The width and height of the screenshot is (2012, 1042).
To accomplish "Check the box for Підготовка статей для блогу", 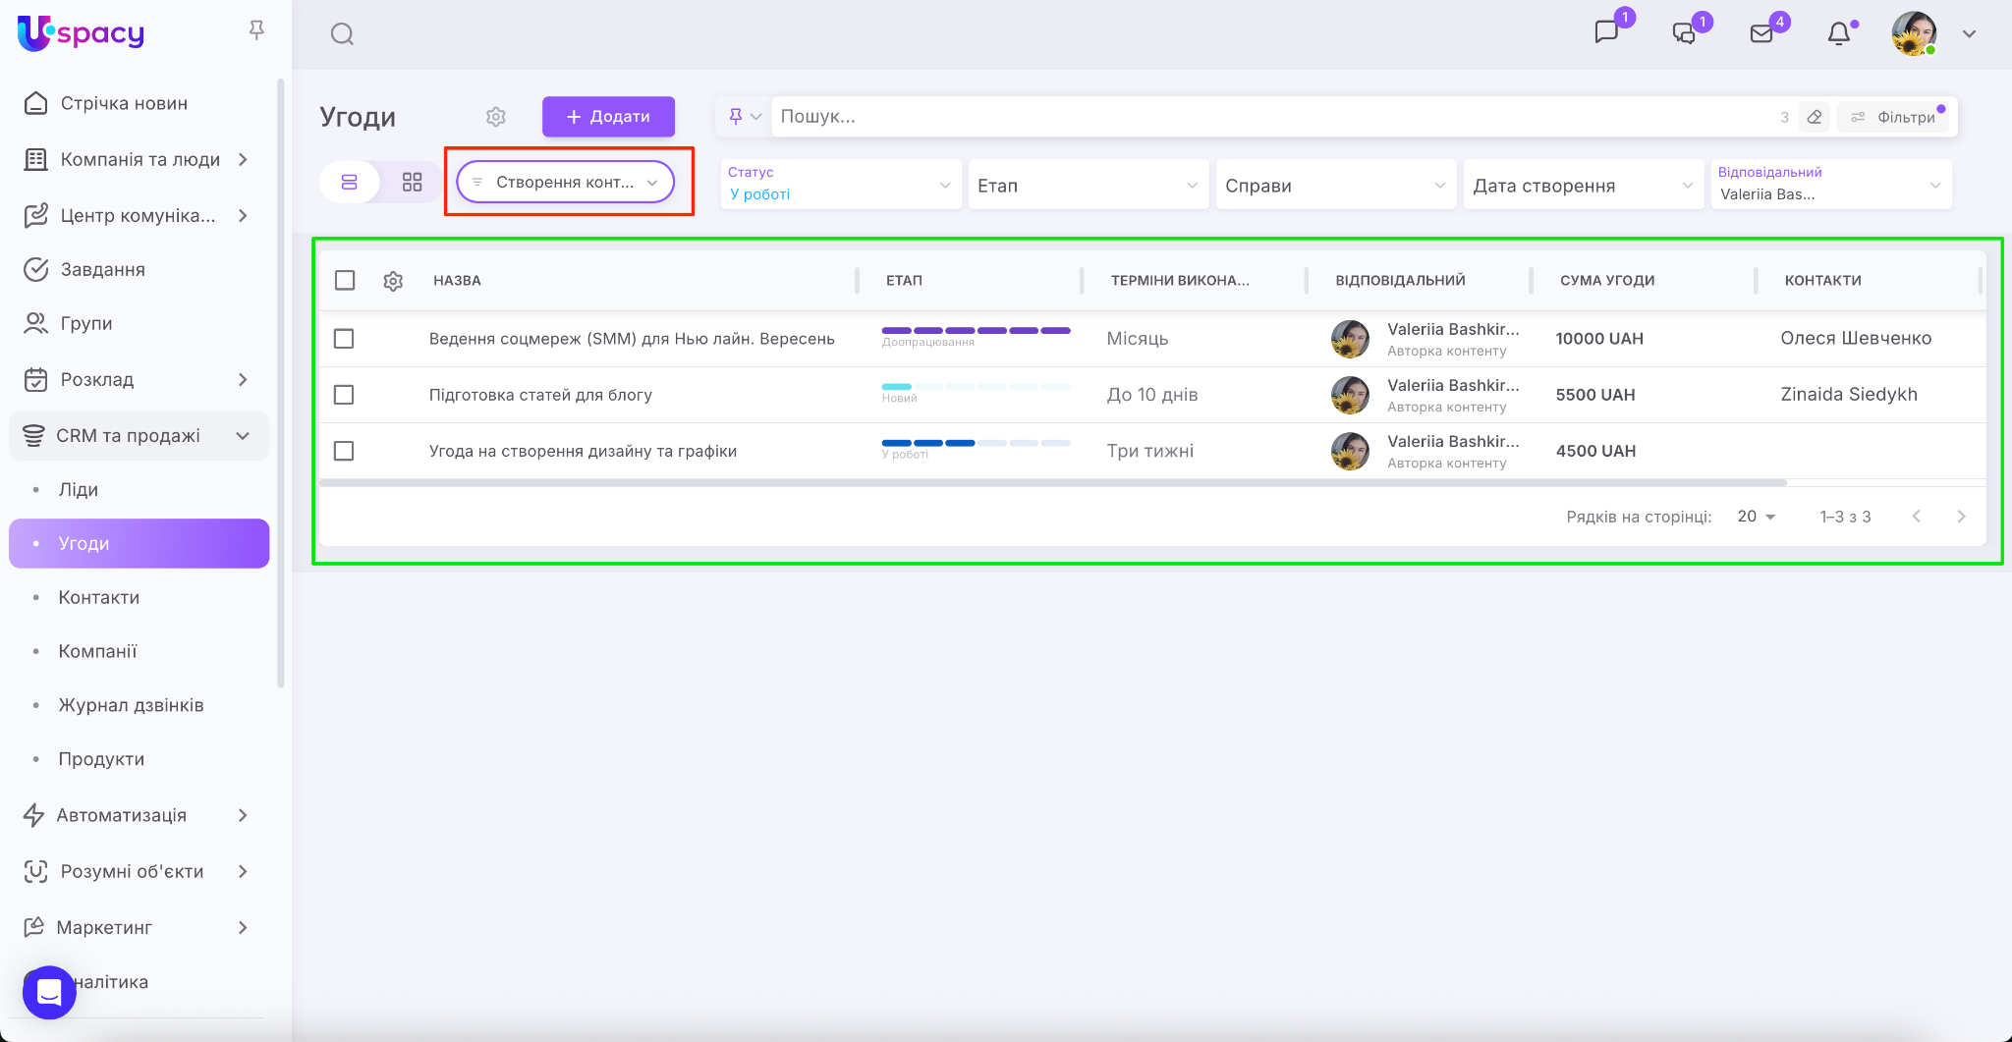I will coord(344,395).
